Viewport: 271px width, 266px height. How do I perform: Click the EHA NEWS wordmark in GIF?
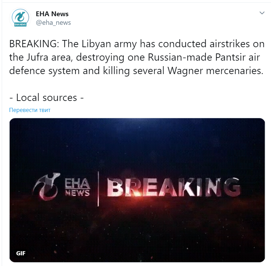[x=77, y=187]
